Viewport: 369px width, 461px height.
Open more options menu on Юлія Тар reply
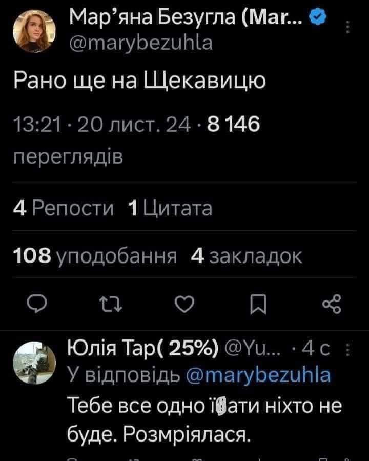coord(348,350)
